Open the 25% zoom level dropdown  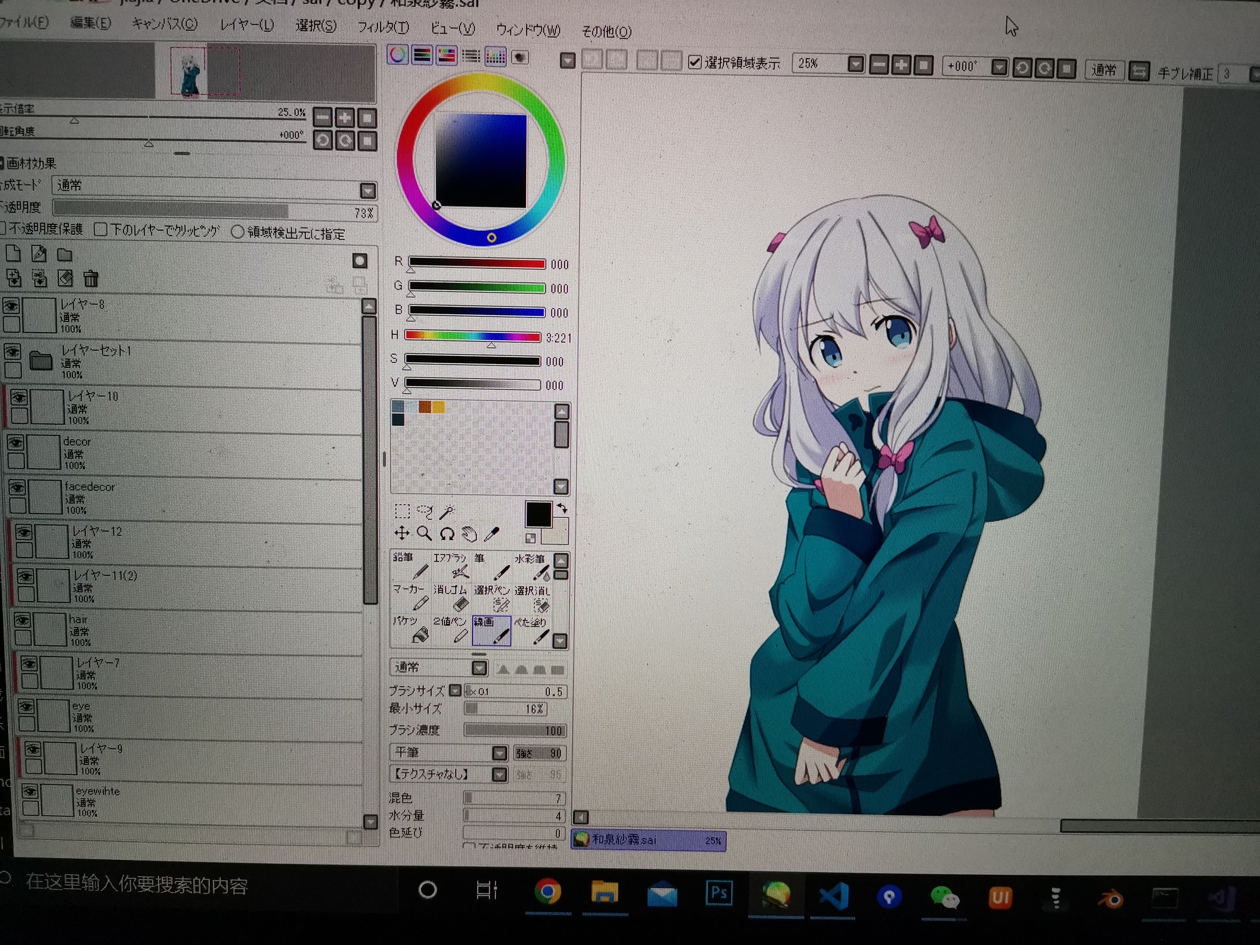[855, 64]
